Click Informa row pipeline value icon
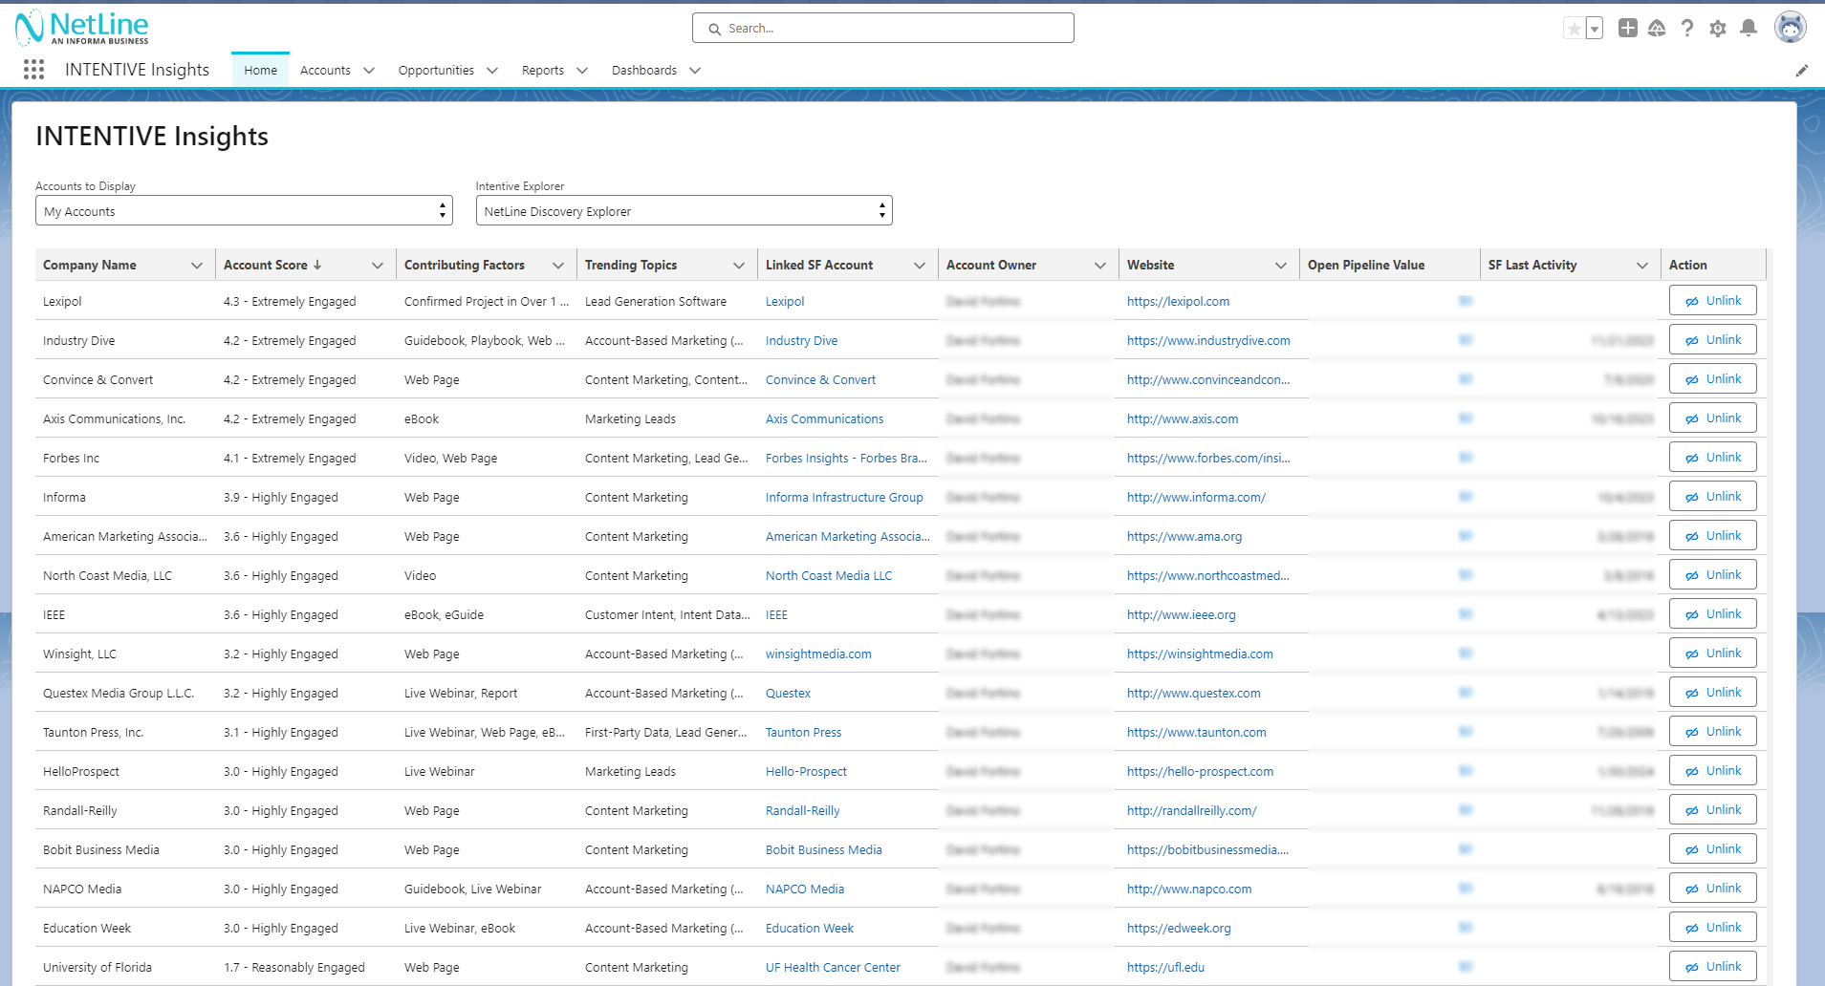Viewport: 1825px width, 986px height. click(x=1466, y=497)
